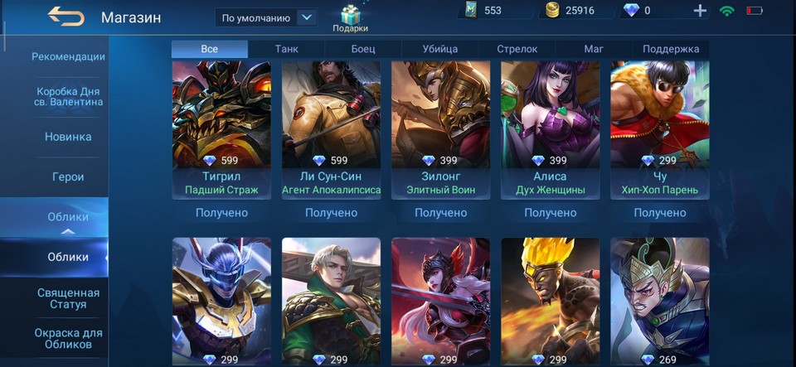Open the По умолчанию sort dropdown
The width and height of the screenshot is (796, 367).
(266, 17)
